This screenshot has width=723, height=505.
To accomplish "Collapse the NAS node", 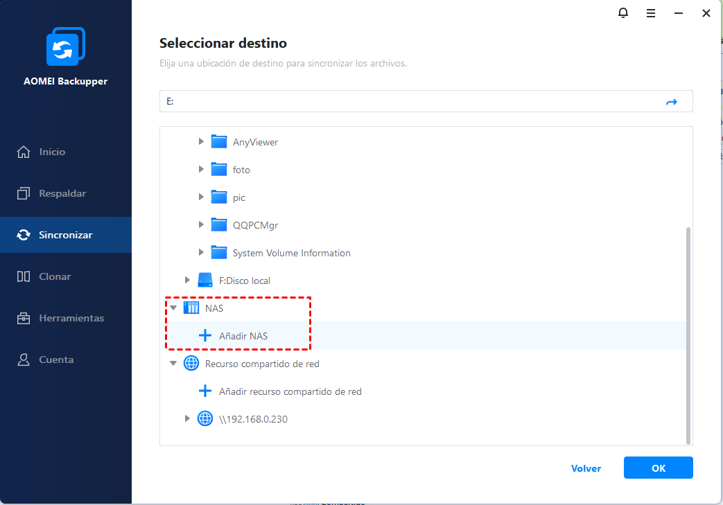I will pyautogui.click(x=173, y=308).
